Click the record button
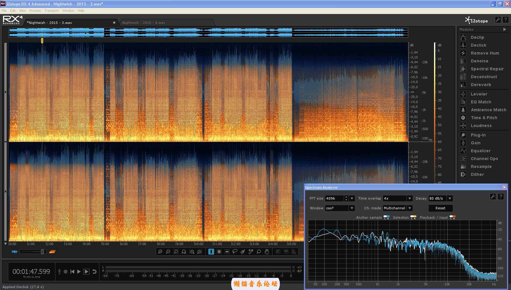Image resolution: width=511 pixels, height=290 pixels. pyautogui.click(x=65, y=271)
